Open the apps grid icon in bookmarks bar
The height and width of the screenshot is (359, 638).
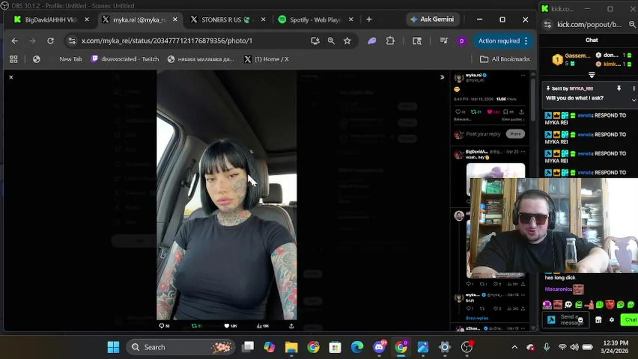click(x=13, y=59)
